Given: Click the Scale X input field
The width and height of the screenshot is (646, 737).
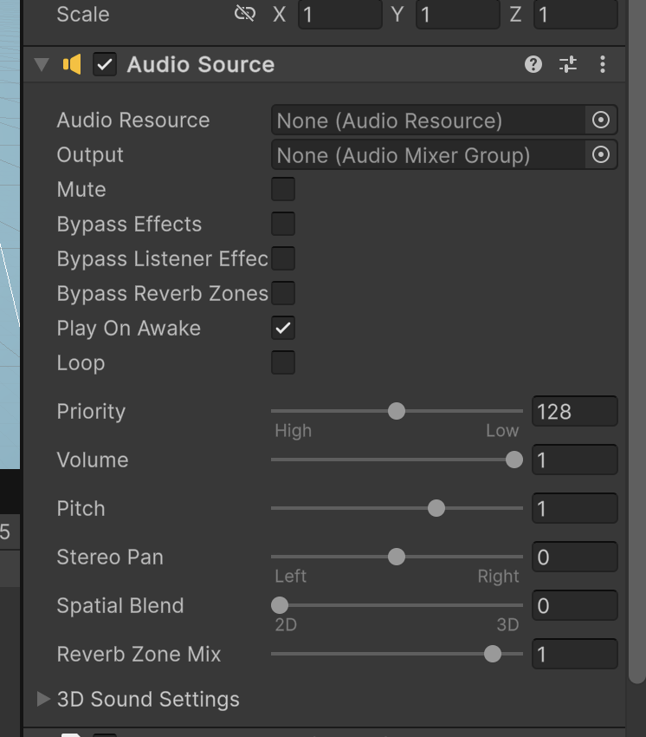Looking at the screenshot, I should 340,14.
